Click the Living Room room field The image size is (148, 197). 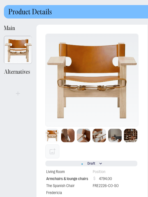(x=55, y=172)
